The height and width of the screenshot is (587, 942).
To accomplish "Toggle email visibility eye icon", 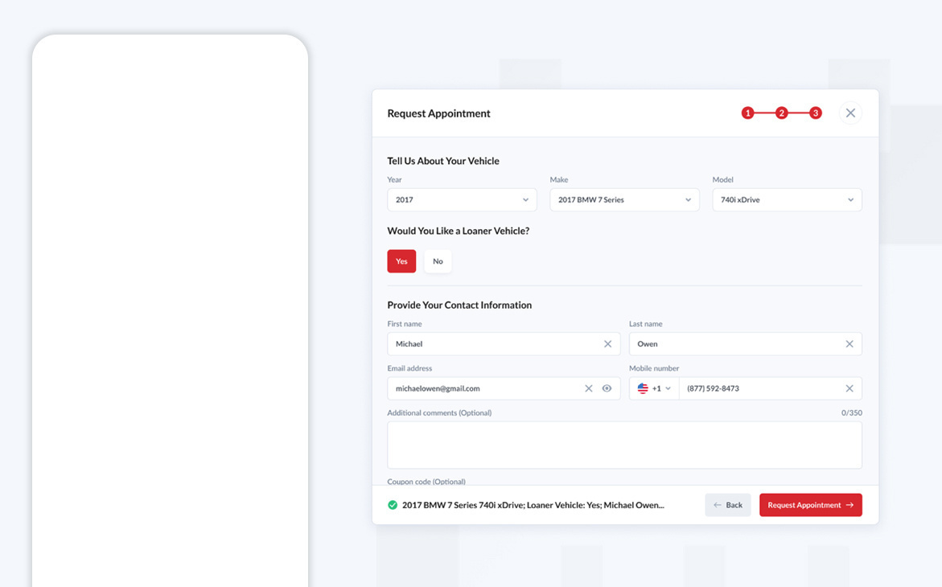I will [607, 388].
